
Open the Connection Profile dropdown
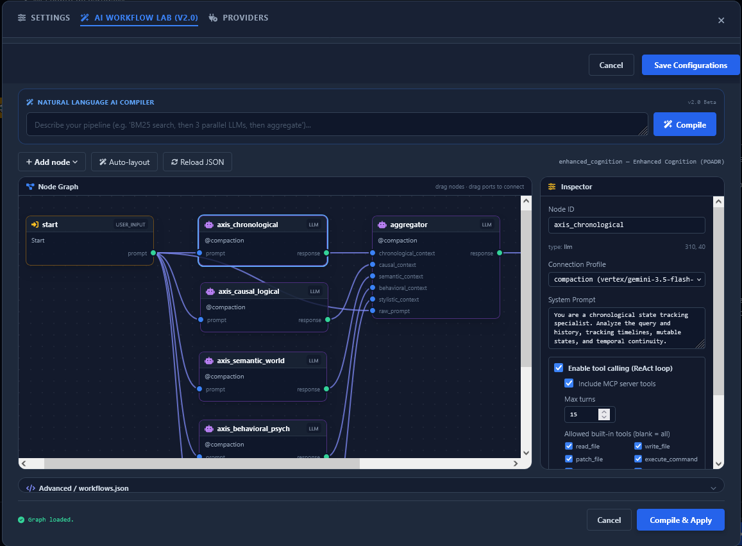click(627, 279)
